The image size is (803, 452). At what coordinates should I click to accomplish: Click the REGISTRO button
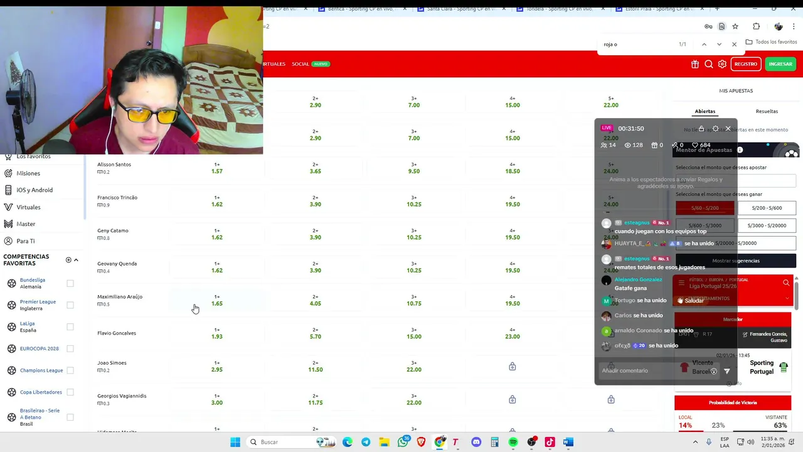(x=746, y=64)
